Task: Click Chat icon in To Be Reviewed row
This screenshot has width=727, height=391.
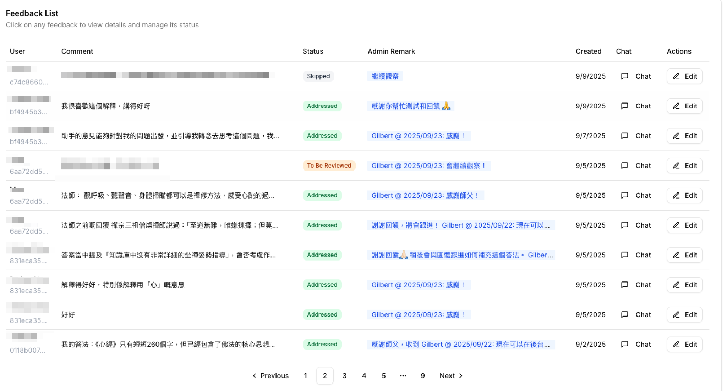Action: (624, 166)
